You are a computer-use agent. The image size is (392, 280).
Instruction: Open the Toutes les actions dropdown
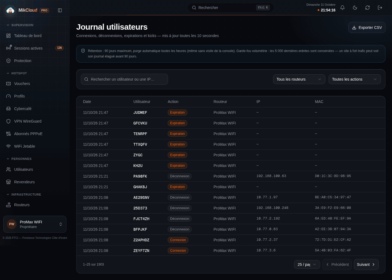[355, 79]
